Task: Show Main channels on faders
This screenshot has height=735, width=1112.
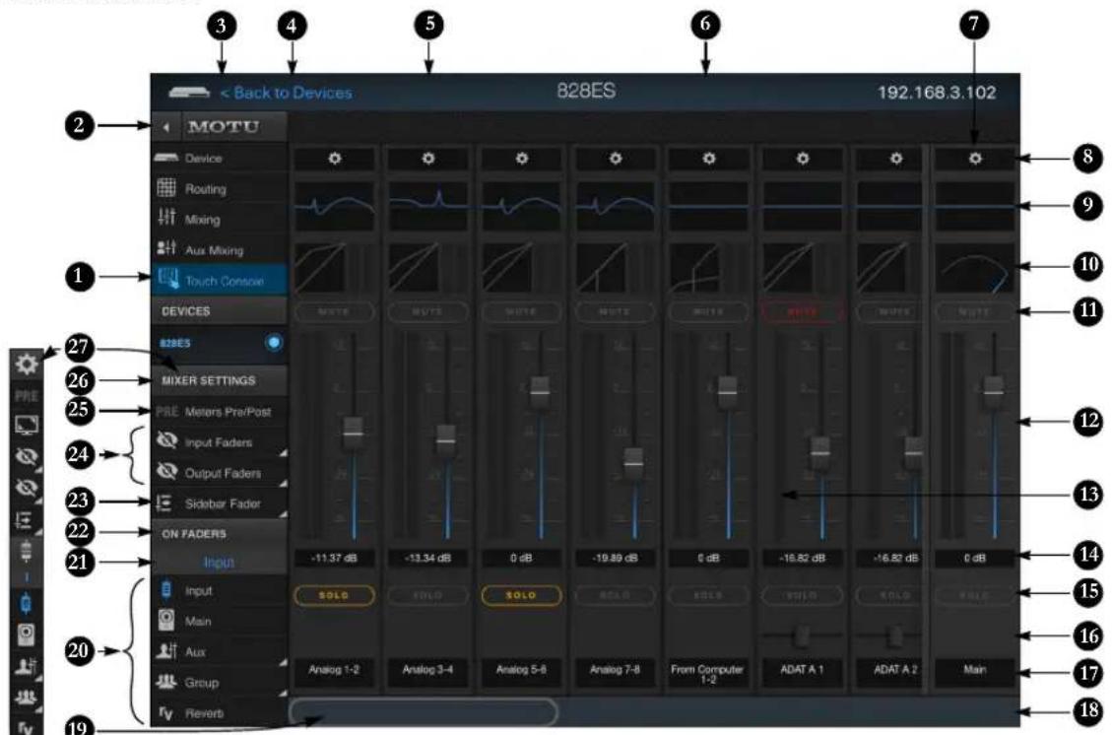Action: (219, 621)
